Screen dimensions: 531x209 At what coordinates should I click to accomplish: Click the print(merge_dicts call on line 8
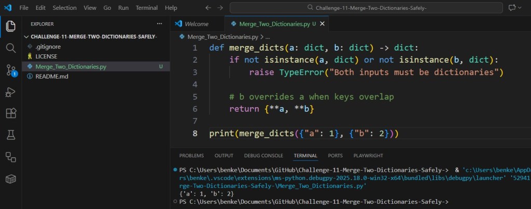304,133
